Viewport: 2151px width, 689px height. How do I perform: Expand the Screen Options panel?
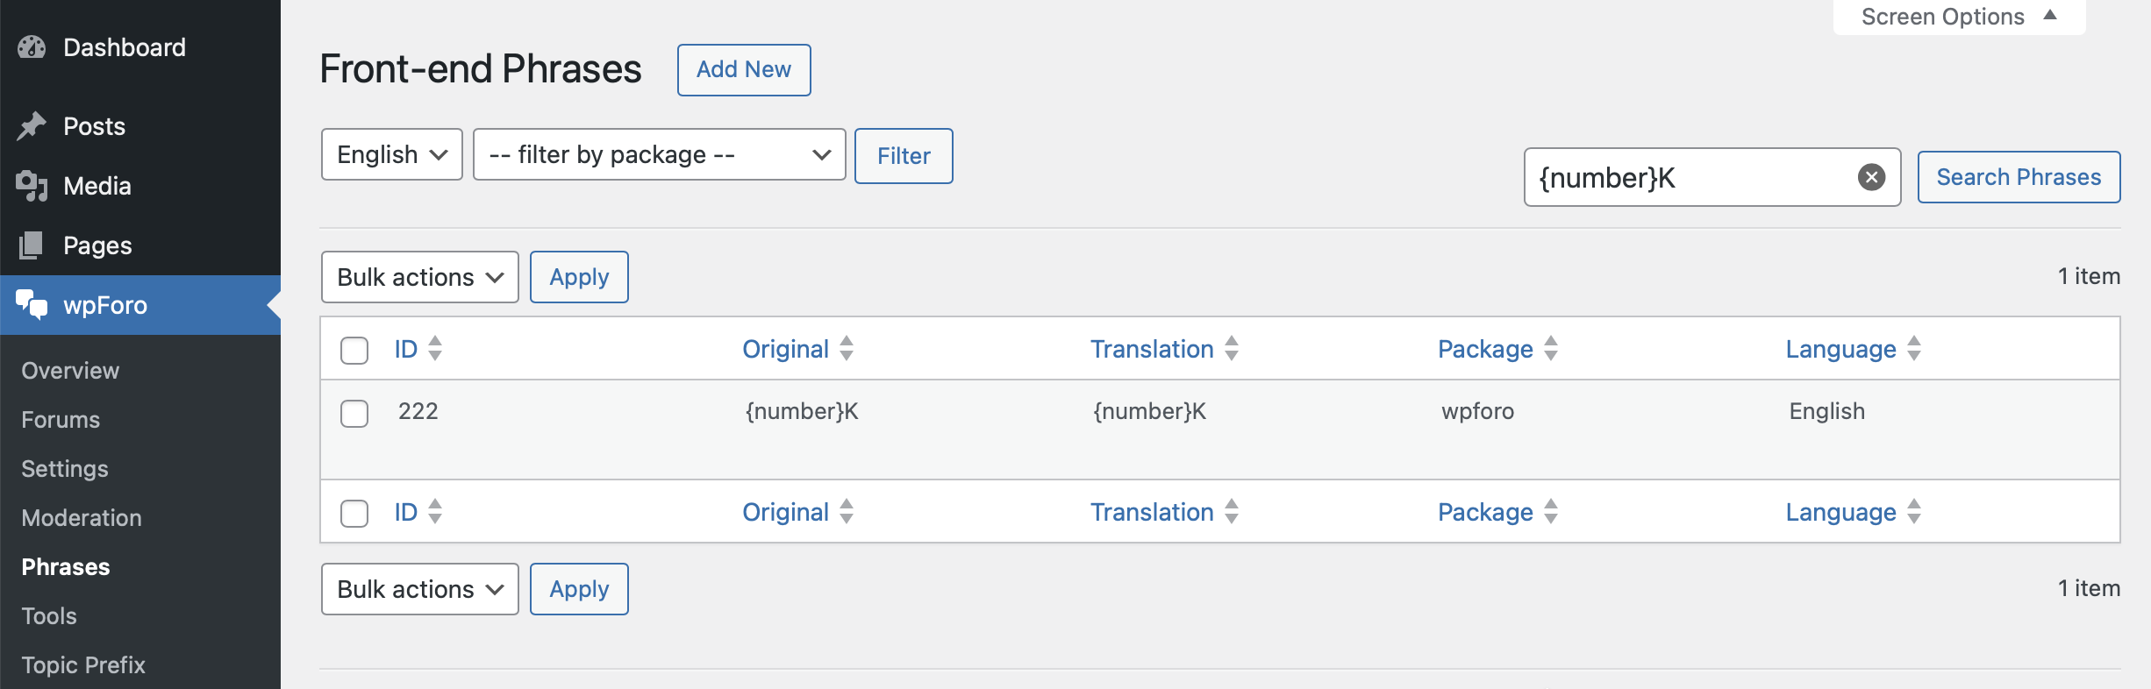click(1958, 17)
